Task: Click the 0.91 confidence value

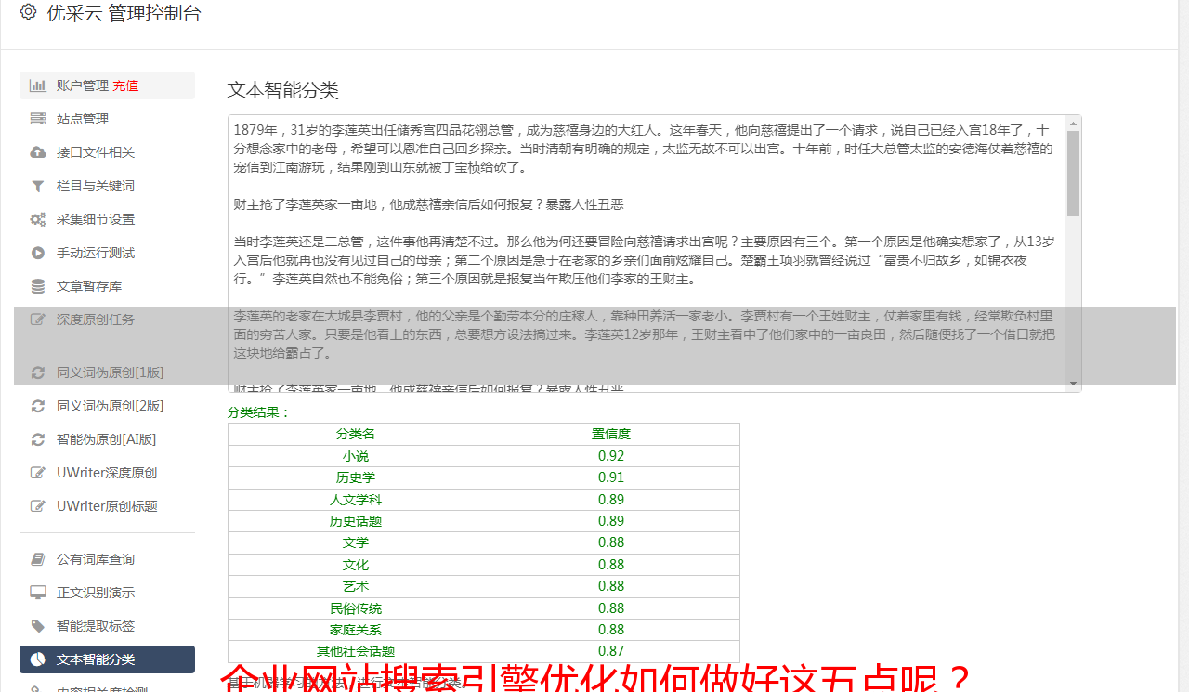Action: 611,477
